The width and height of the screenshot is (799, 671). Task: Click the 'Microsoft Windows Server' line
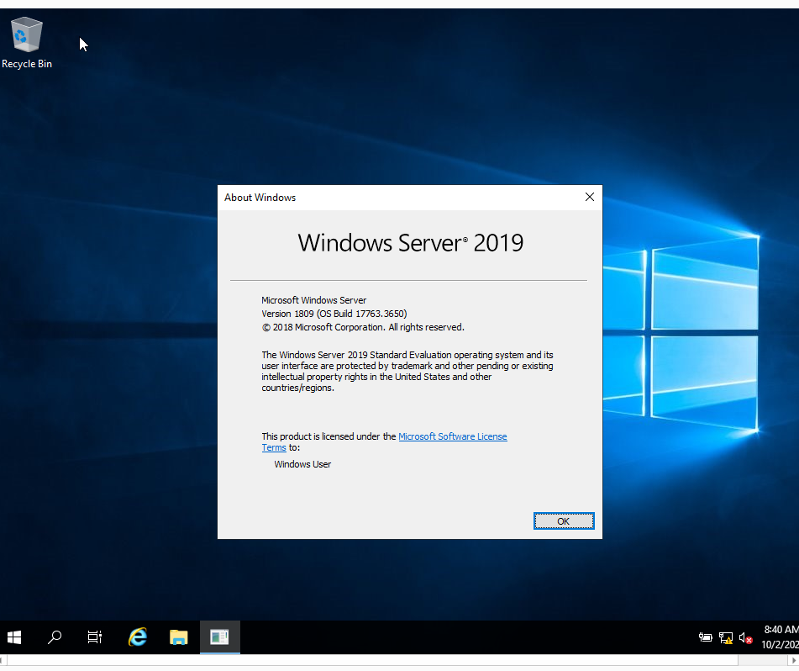point(314,300)
